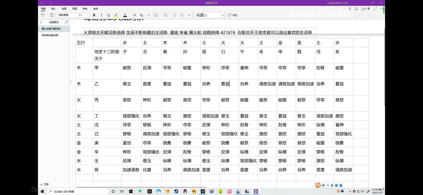This screenshot has width=423, height=195.
Task: Toggle italic formatting
Action: tap(101, 15)
